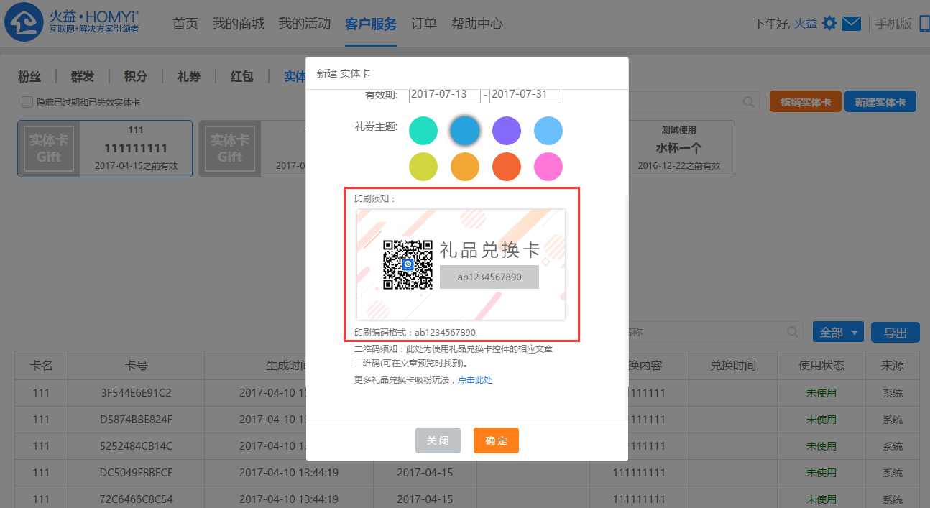Click search magnifier beside name filter

(x=793, y=332)
